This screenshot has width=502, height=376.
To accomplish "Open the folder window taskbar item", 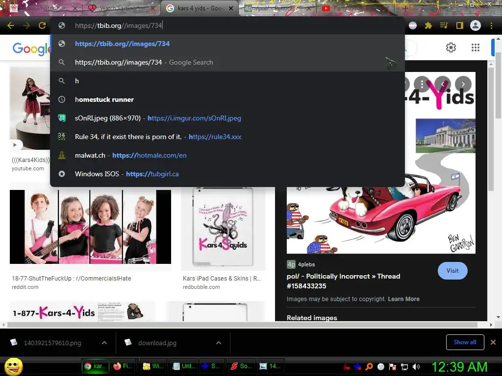I will [x=153, y=366].
